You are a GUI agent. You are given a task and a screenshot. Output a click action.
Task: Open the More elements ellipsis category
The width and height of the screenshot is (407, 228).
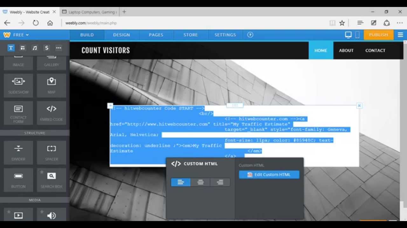click(x=59, y=48)
